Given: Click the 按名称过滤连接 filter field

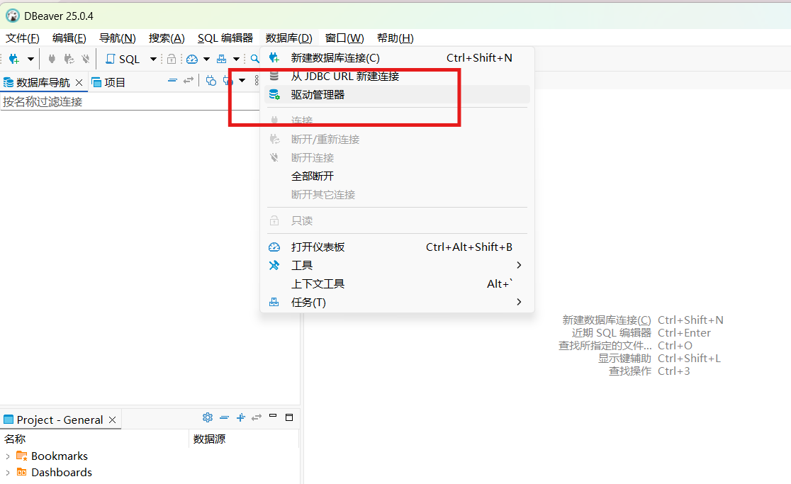Looking at the screenshot, I should tap(130, 102).
